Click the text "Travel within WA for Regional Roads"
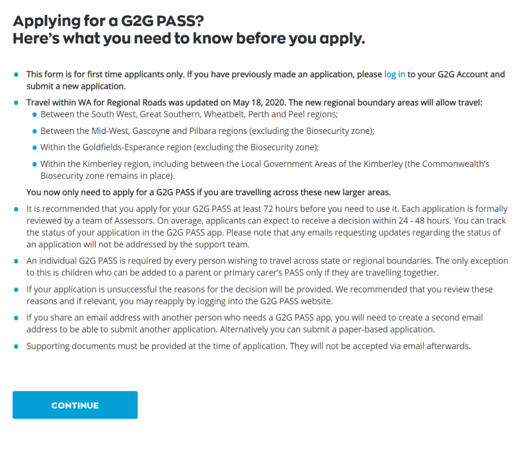 coord(91,102)
